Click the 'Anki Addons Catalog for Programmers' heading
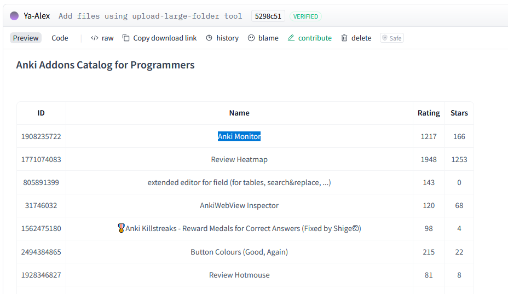Viewport: 508px width, 294px height. tap(105, 65)
